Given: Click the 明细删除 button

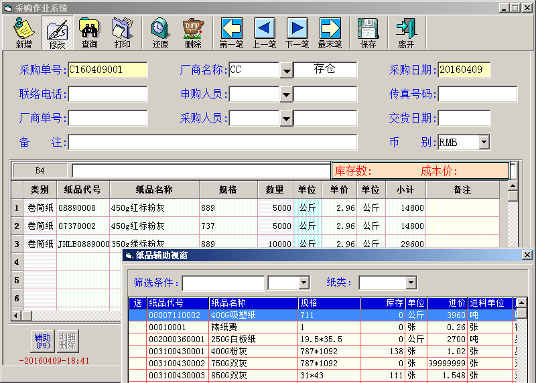Looking at the screenshot, I should point(68,341).
